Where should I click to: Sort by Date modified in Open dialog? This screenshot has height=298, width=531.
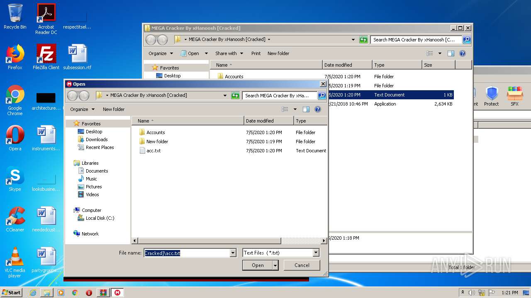(269, 121)
